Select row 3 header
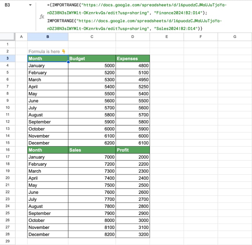The width and height of the screenshot is (252, 245). pyautogui.click(x=8, y=58)
